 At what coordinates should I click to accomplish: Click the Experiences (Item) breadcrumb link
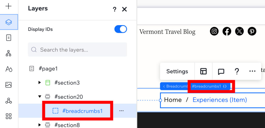pos(220,100)
